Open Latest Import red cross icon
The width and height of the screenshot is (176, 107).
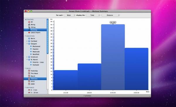pos(29,33)
